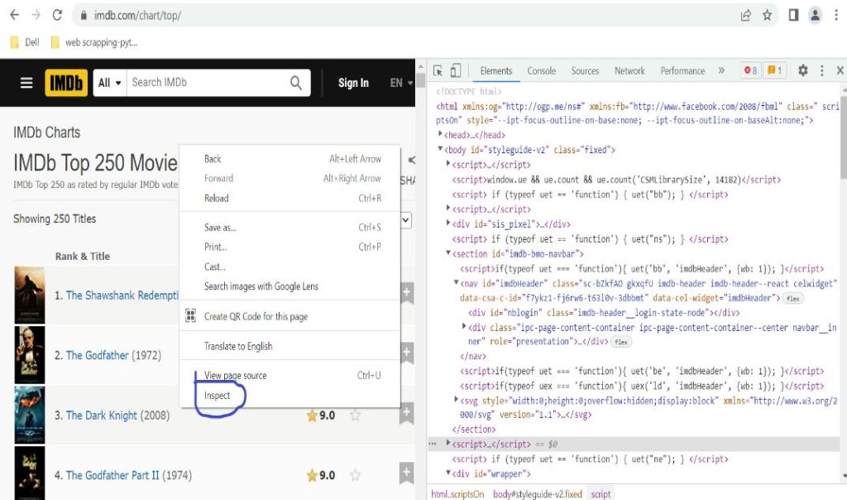Click the Sign In button
The image size is (847, 500).
click(x=353, y=82)
